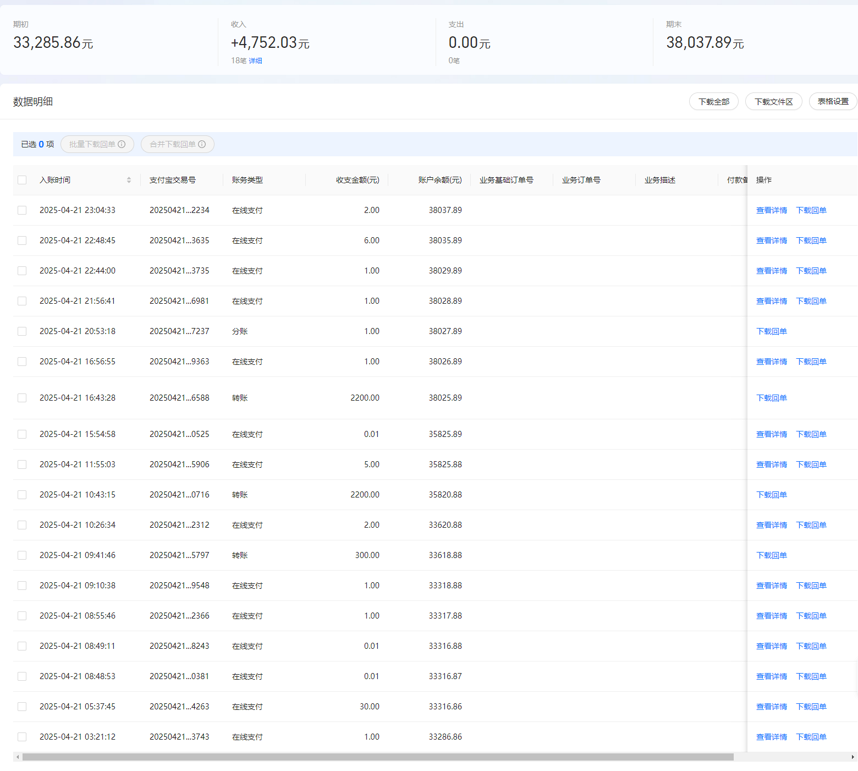Download receipt for transaction 3743

[x=811, y=737]
